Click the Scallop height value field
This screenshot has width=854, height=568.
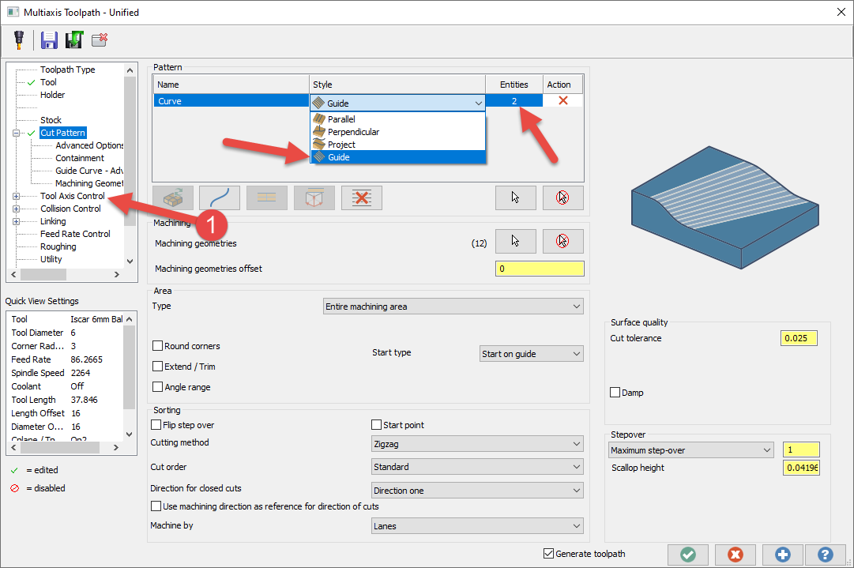coord(800,468)
